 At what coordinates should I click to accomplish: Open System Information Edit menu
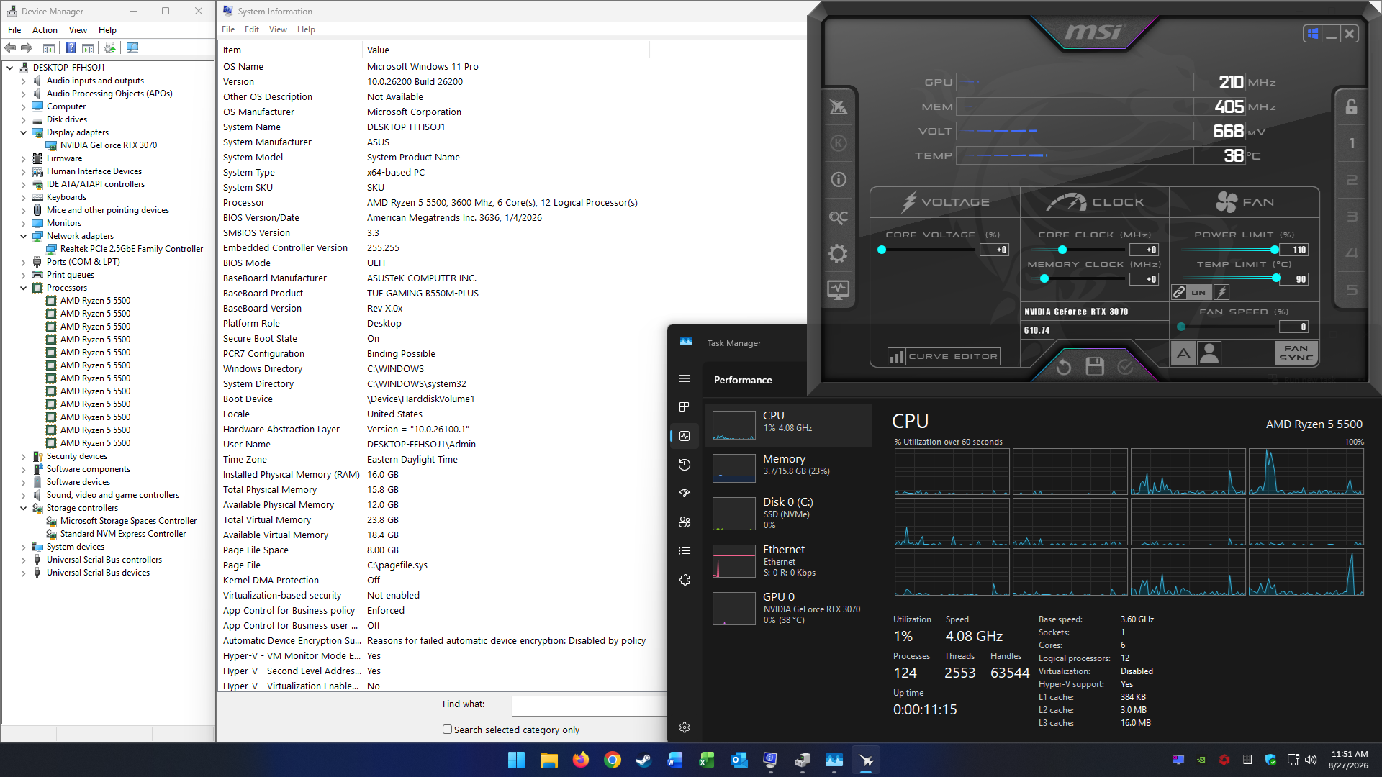tap(252, 29)
